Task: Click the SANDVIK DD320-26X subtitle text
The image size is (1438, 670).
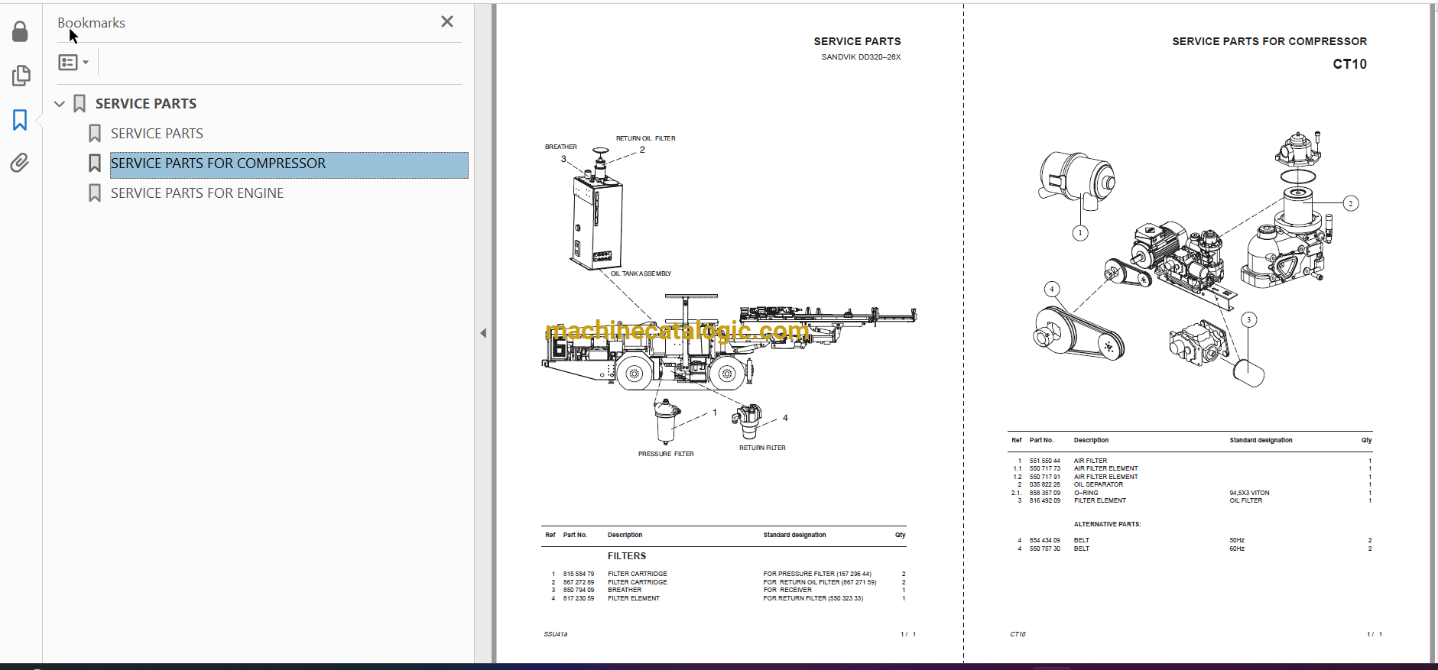Action: click(x=861, y=57)
